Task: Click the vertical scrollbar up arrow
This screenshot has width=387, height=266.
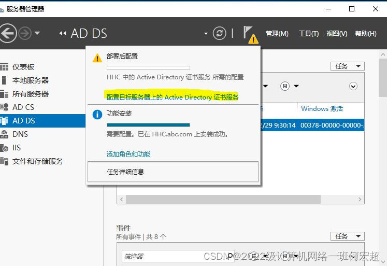Action: point(383,54)
